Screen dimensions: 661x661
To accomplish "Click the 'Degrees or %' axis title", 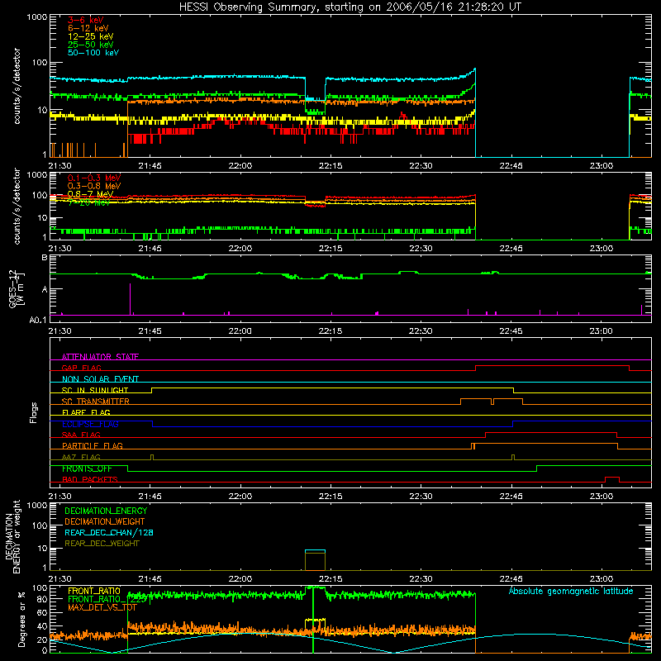I will click(21, 620).
